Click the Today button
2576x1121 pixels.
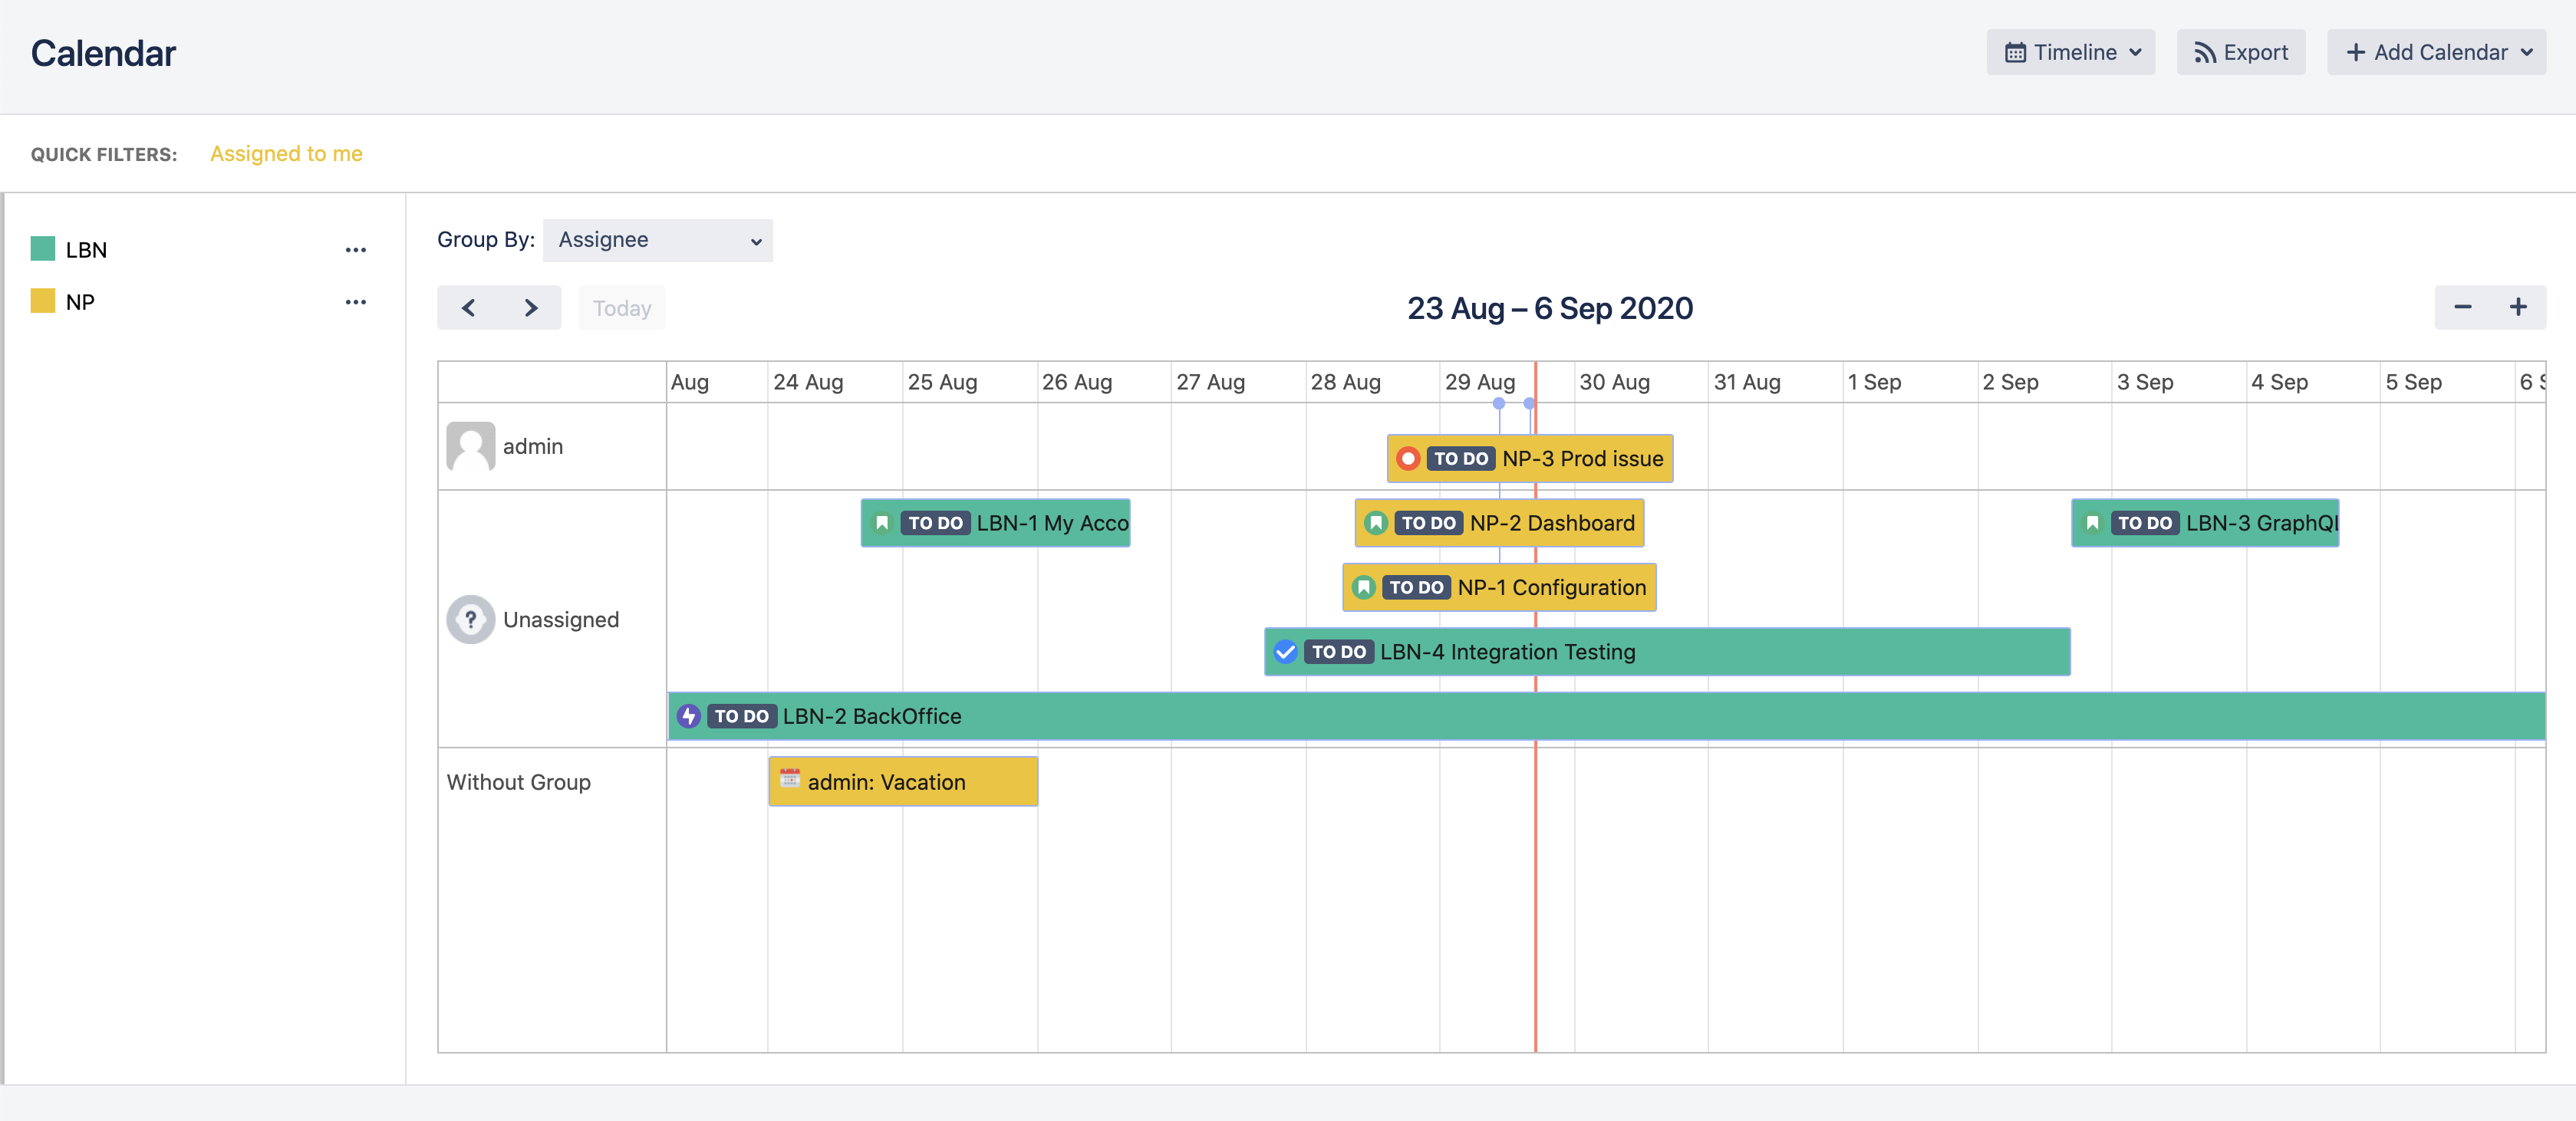621,307
